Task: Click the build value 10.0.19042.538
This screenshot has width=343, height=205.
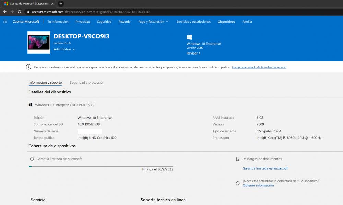Action: point(88,124)
